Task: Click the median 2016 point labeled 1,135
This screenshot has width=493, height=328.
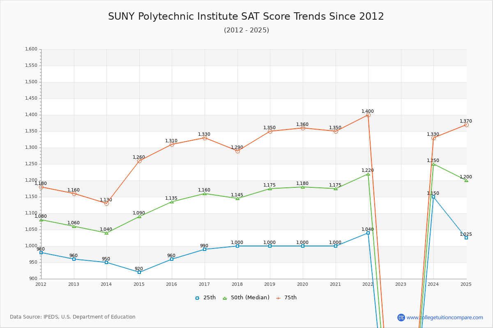Action: click(172, 202)
